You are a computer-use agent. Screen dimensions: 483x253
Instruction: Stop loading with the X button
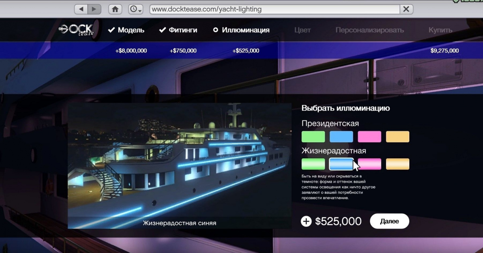point(407,9)
